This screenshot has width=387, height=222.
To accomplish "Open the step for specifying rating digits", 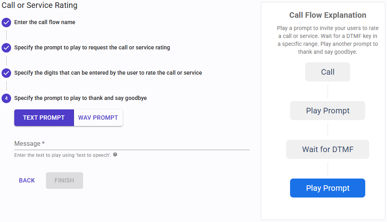I will click(x=108, y=73).
